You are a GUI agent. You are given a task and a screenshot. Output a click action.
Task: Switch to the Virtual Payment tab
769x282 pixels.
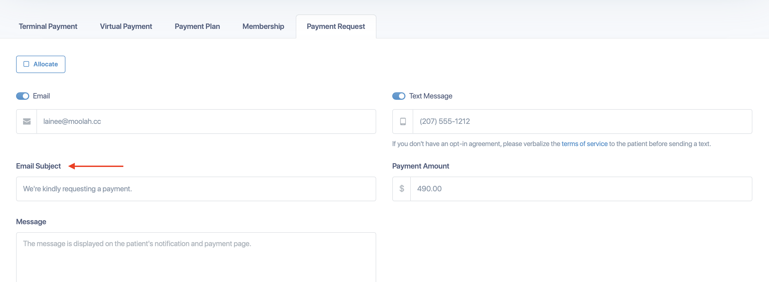[126, 26]
